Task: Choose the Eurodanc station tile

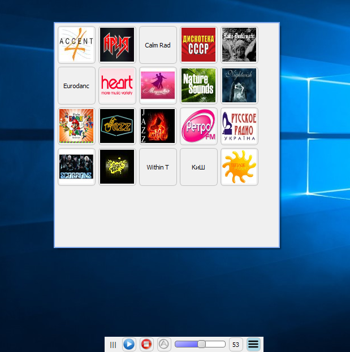Action: (76, 85)
